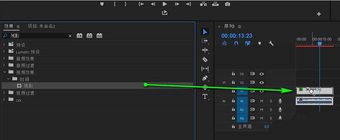The image size is (340, 140).
Task: Select the Pen tool
Action: click(205, 78)
